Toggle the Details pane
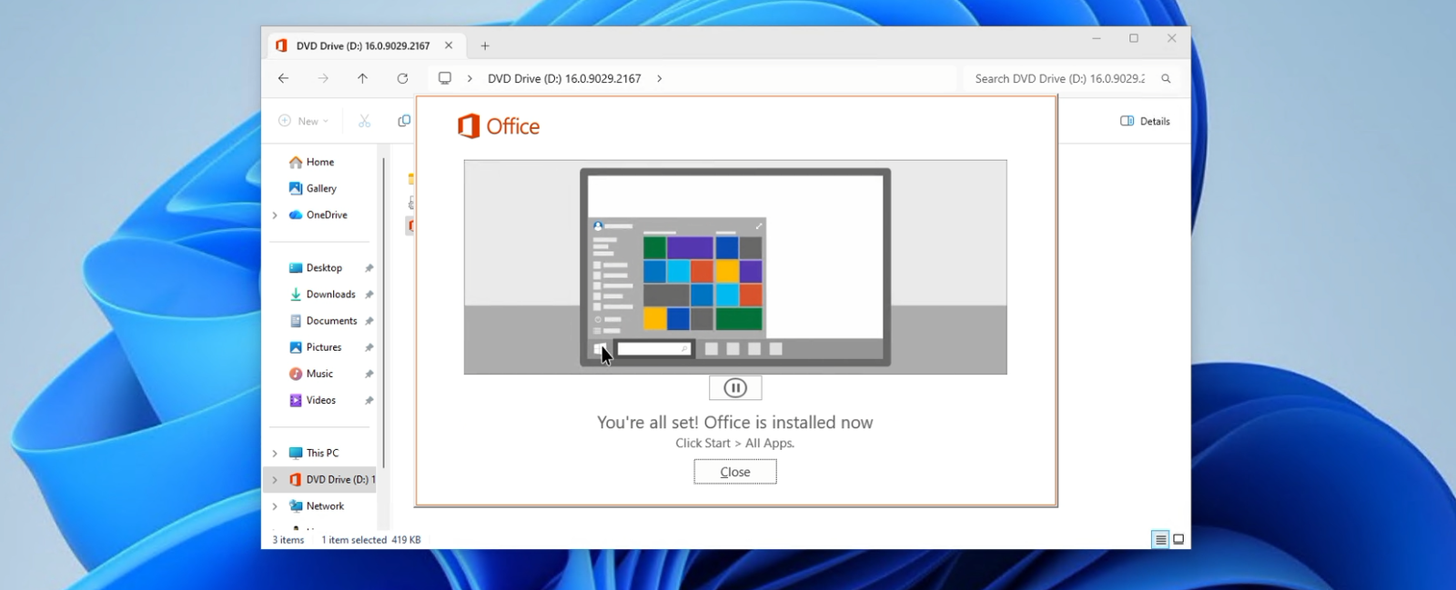Viewport: 1456px width, 590px height. click(1145, 121)
